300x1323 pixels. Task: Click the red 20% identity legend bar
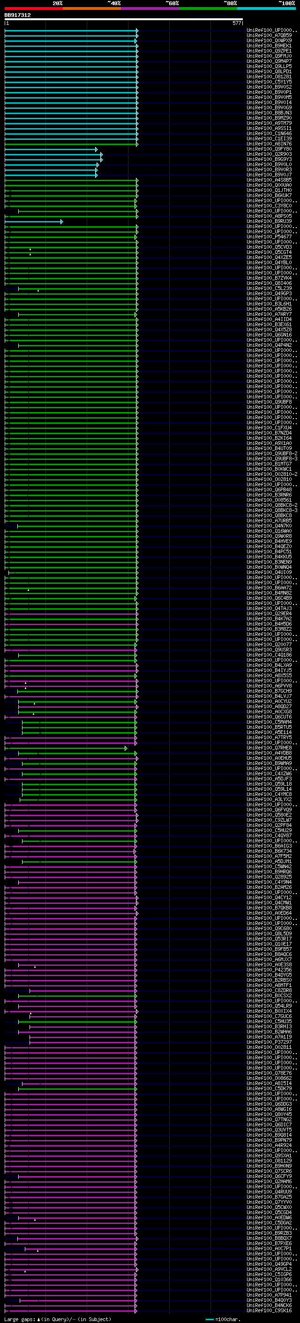(x=34, y=8)
